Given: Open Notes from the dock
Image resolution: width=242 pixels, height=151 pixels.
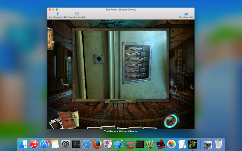Looking at the screenshot, I should pyautogui.click(x=55, y=144).
